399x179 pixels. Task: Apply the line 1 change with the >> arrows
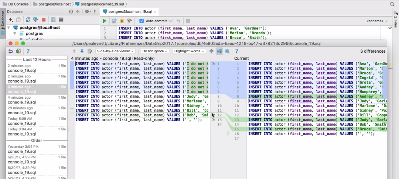click(214, 64)
